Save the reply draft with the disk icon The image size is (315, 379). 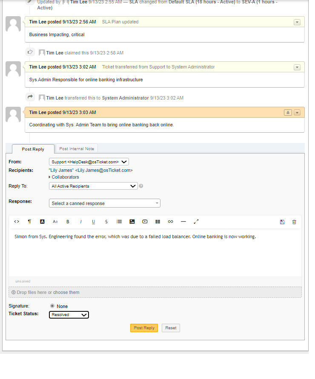[282, 221]
